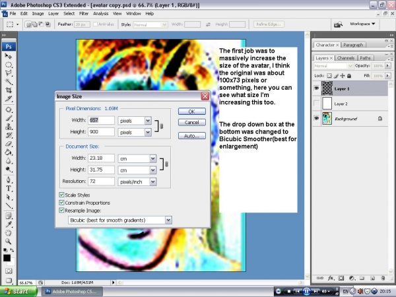Open Adobe Photoshop taskbar button
Viewport: 396px width, 297px height.
(72, 292)
